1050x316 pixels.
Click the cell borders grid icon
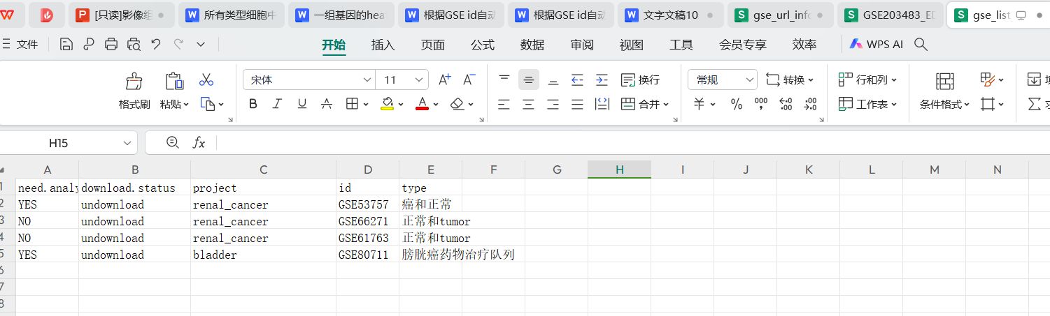pyautogui.click(x=352, y=104)
